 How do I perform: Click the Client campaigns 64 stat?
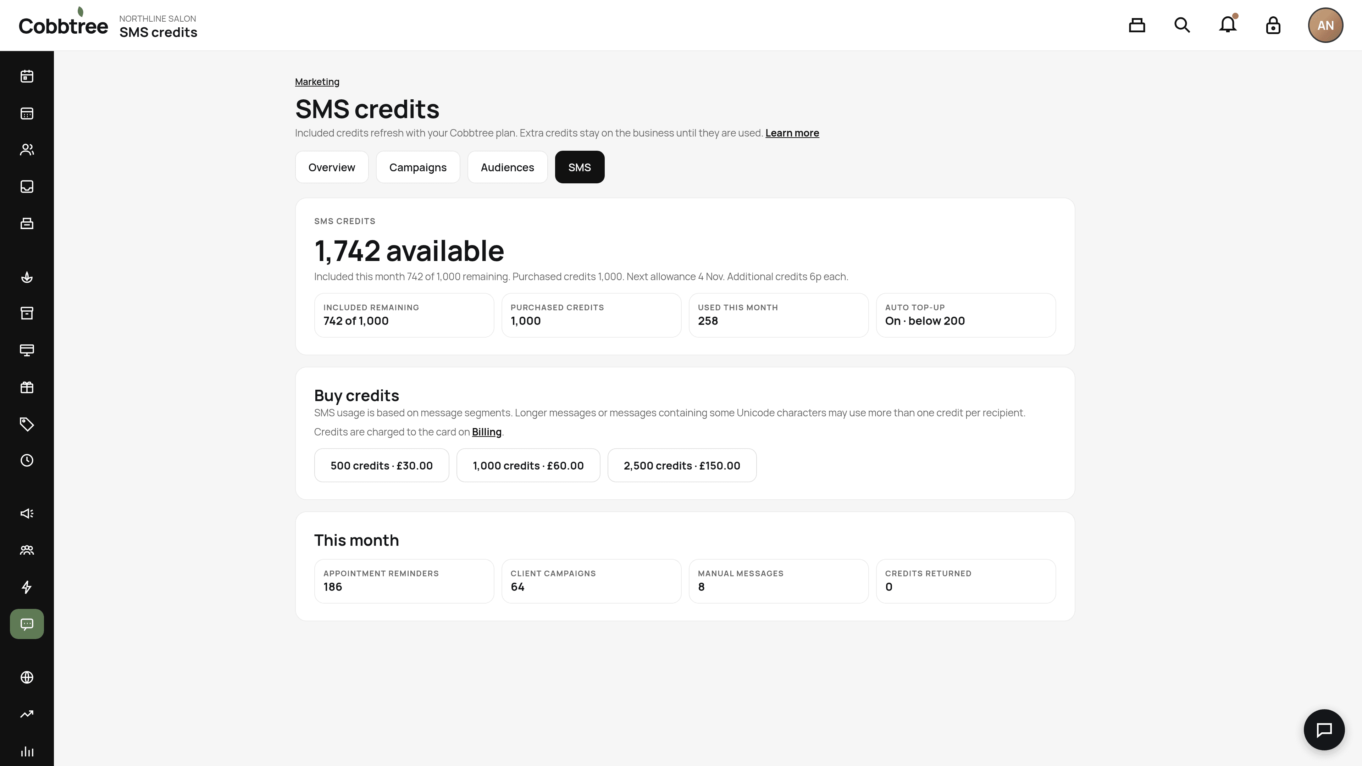(591, 581)
